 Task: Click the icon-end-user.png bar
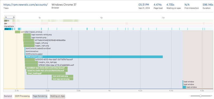(x=62, y=76)
